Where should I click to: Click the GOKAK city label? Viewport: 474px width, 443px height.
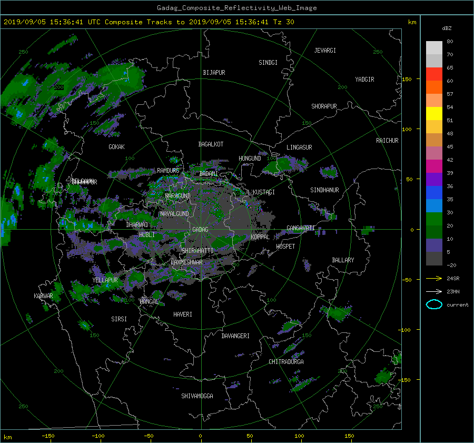tap(117, 147)
